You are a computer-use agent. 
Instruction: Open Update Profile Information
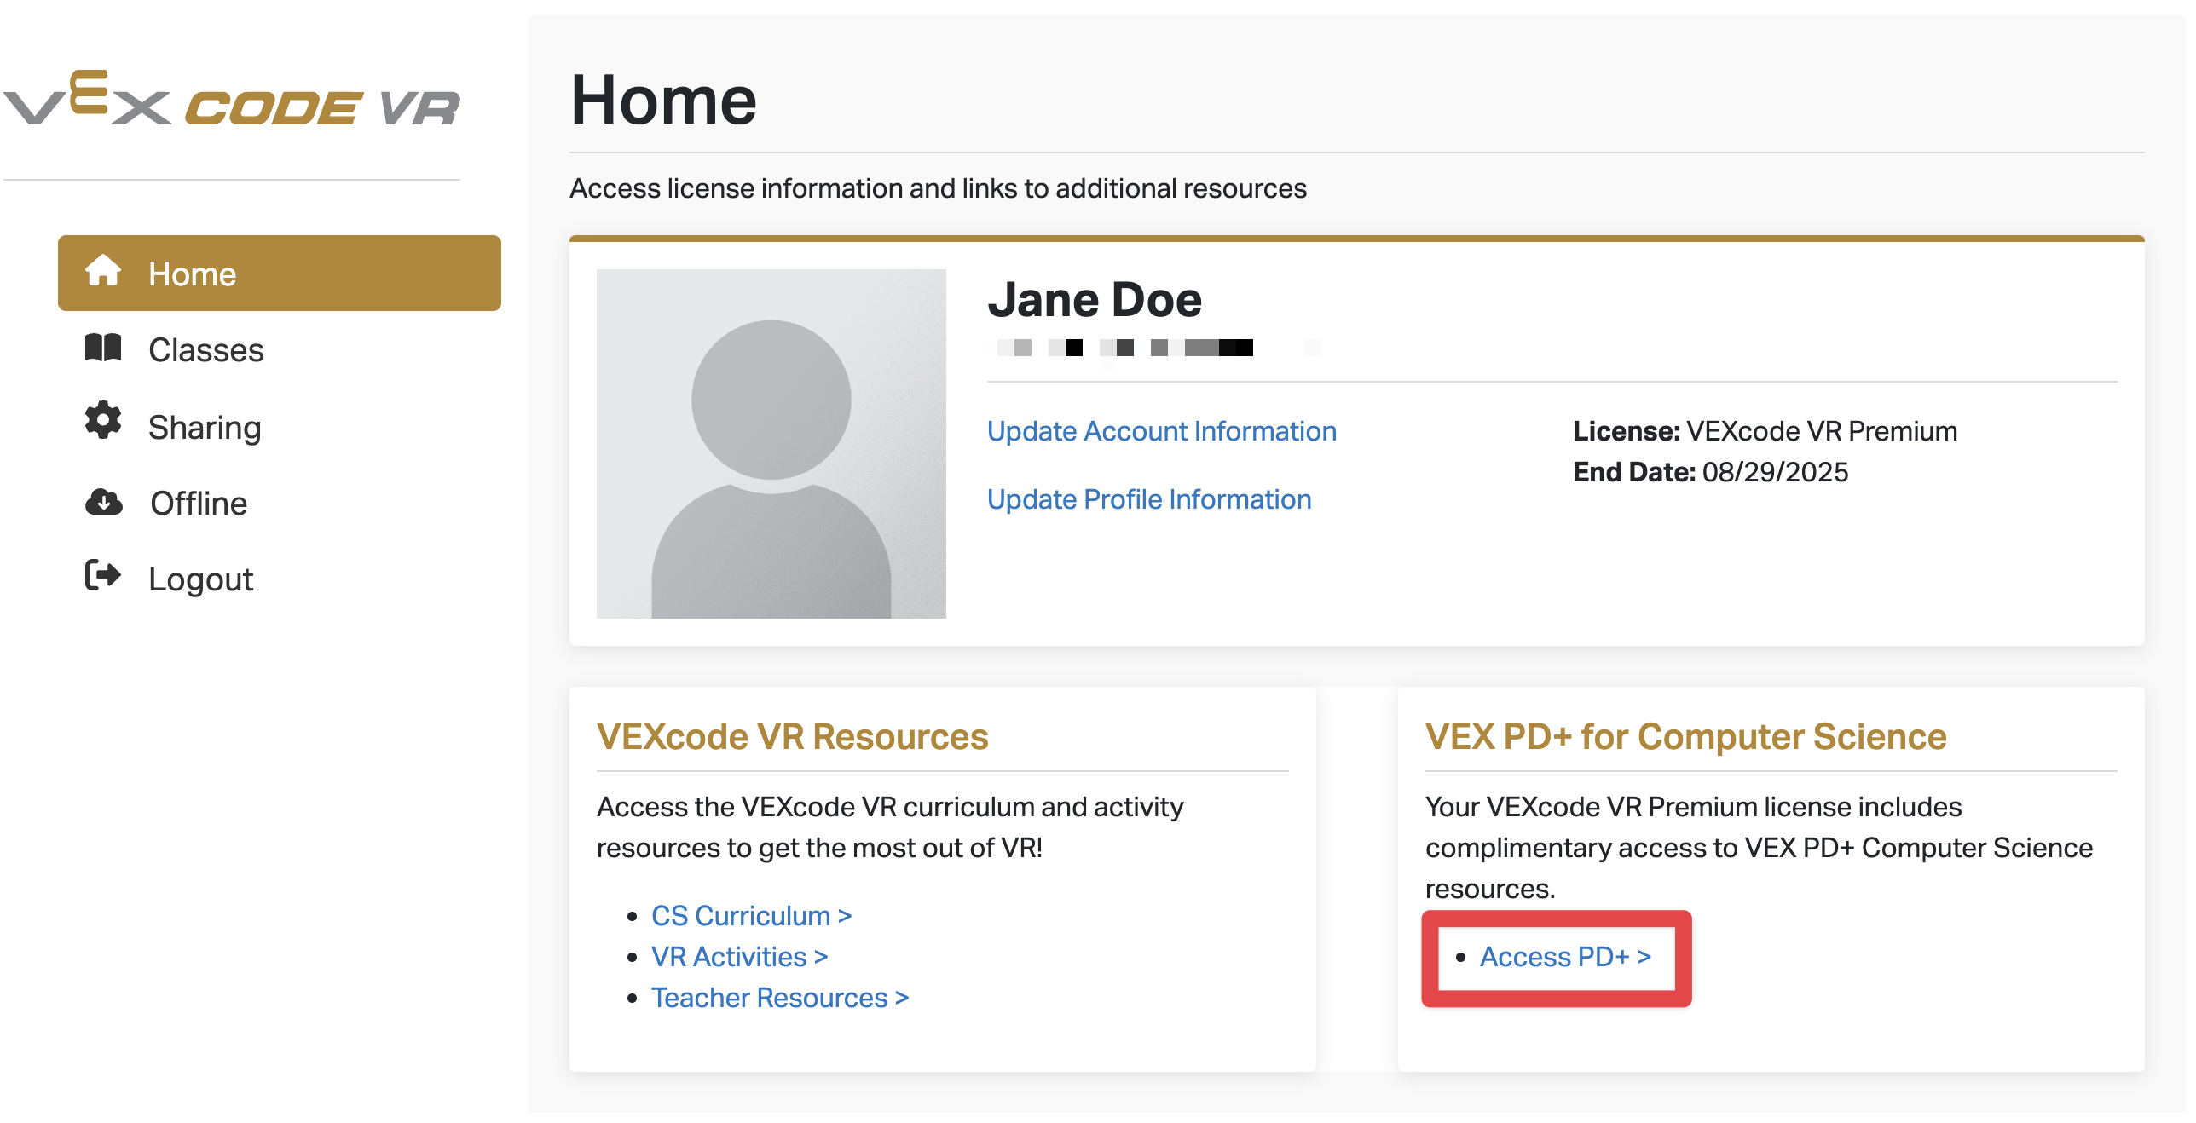pos(1149,498)
